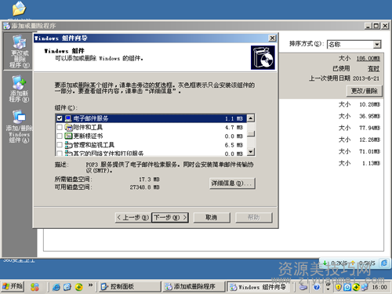Click 详细信息 button
This screenshot has width=392, height=294.
232,183
